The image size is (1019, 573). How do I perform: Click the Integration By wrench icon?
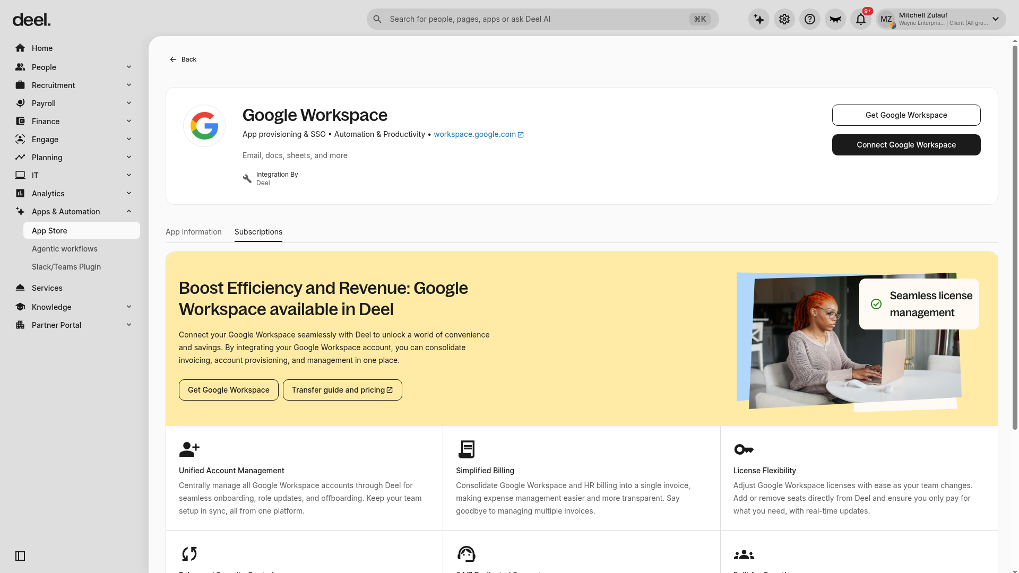point(247,179)
